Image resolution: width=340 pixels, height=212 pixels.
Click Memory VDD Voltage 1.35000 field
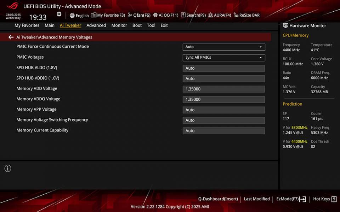tap(224, 89)
